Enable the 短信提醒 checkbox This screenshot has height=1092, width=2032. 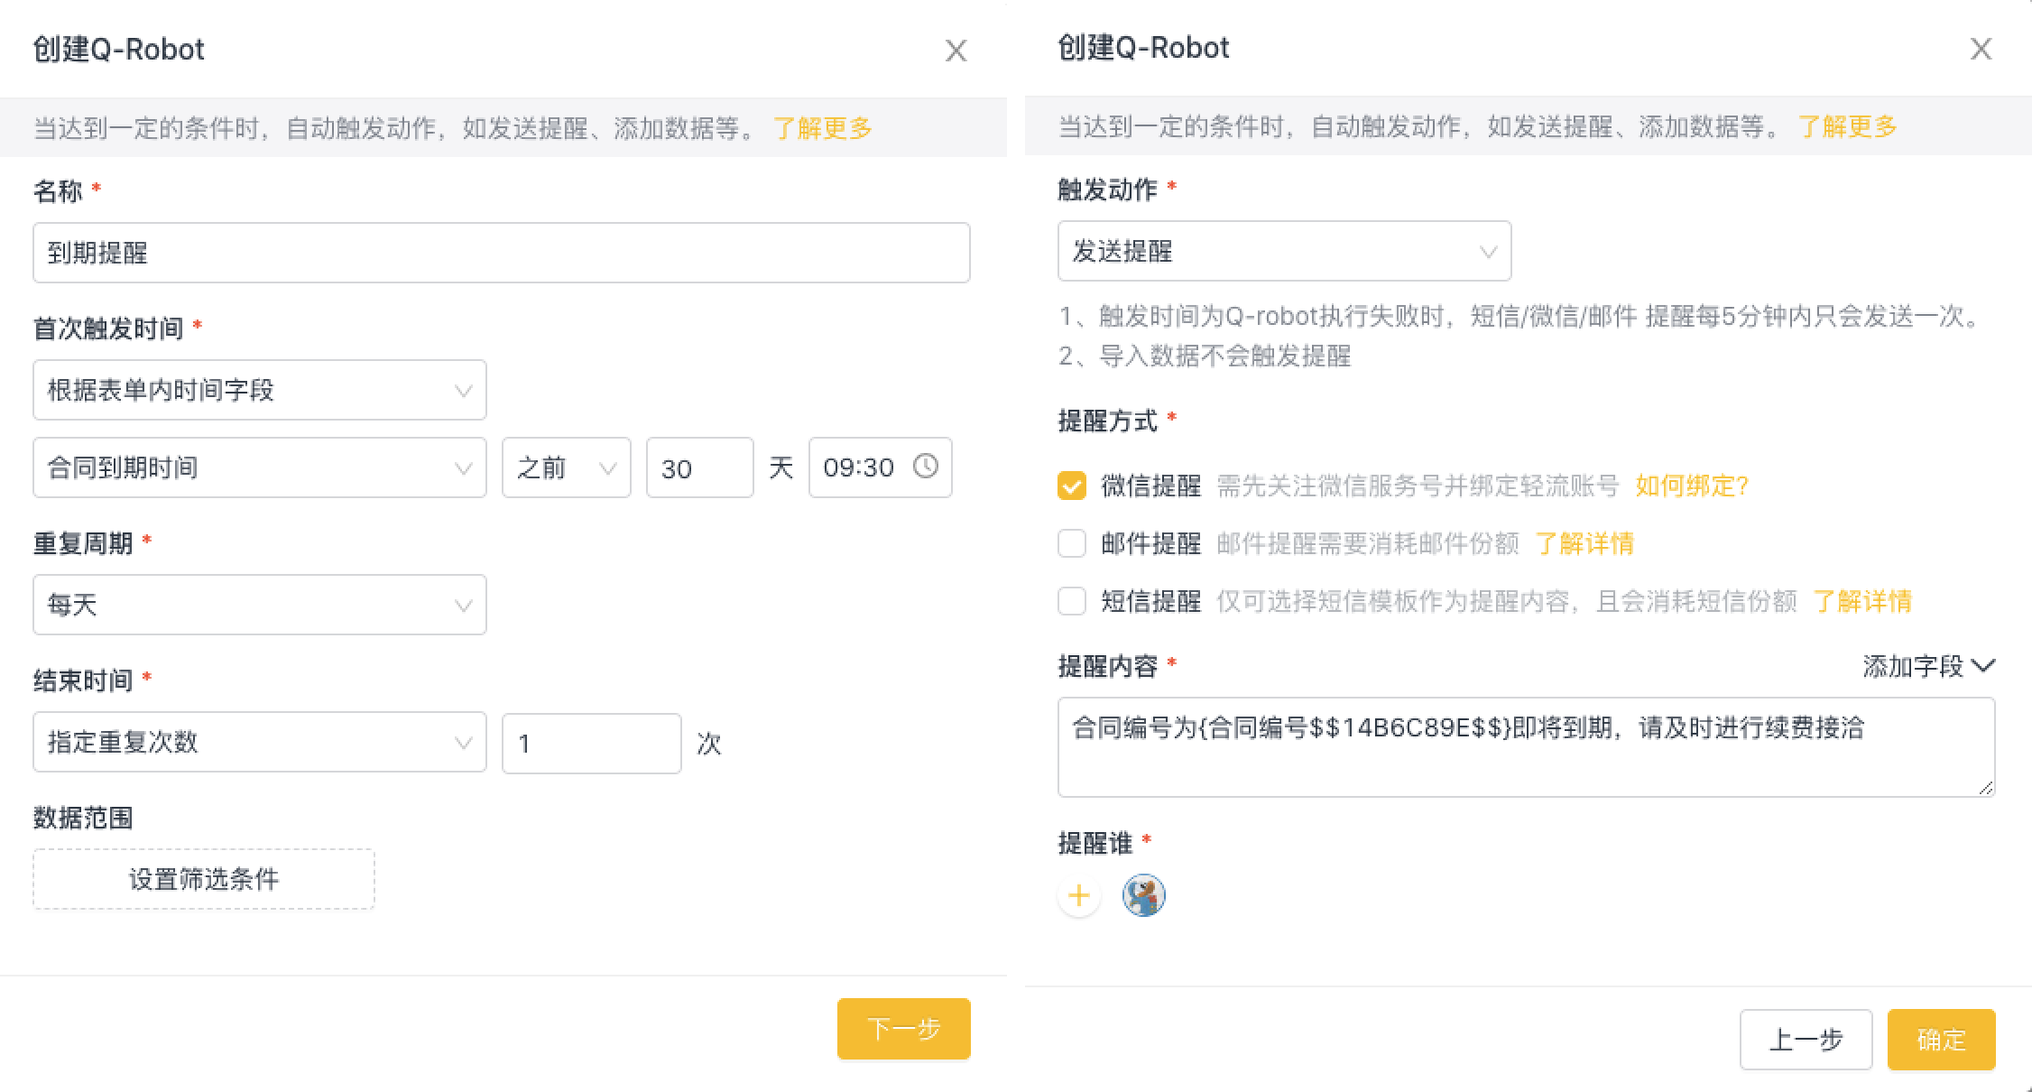[x=1072, y=601]
